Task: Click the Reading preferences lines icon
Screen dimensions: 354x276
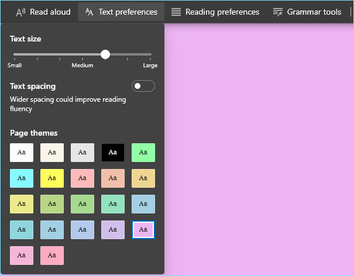Action: (176, 12)
